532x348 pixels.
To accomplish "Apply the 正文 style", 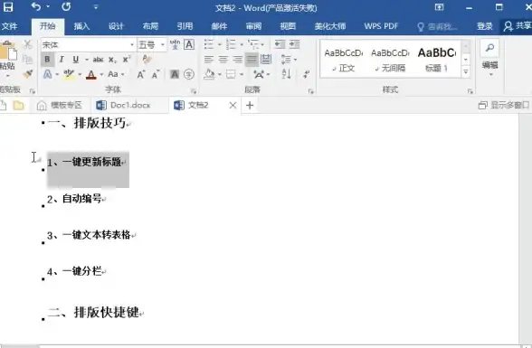I will click(x=344, y=61).
